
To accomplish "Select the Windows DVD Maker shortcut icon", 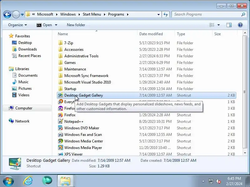I will click(60, 128).
